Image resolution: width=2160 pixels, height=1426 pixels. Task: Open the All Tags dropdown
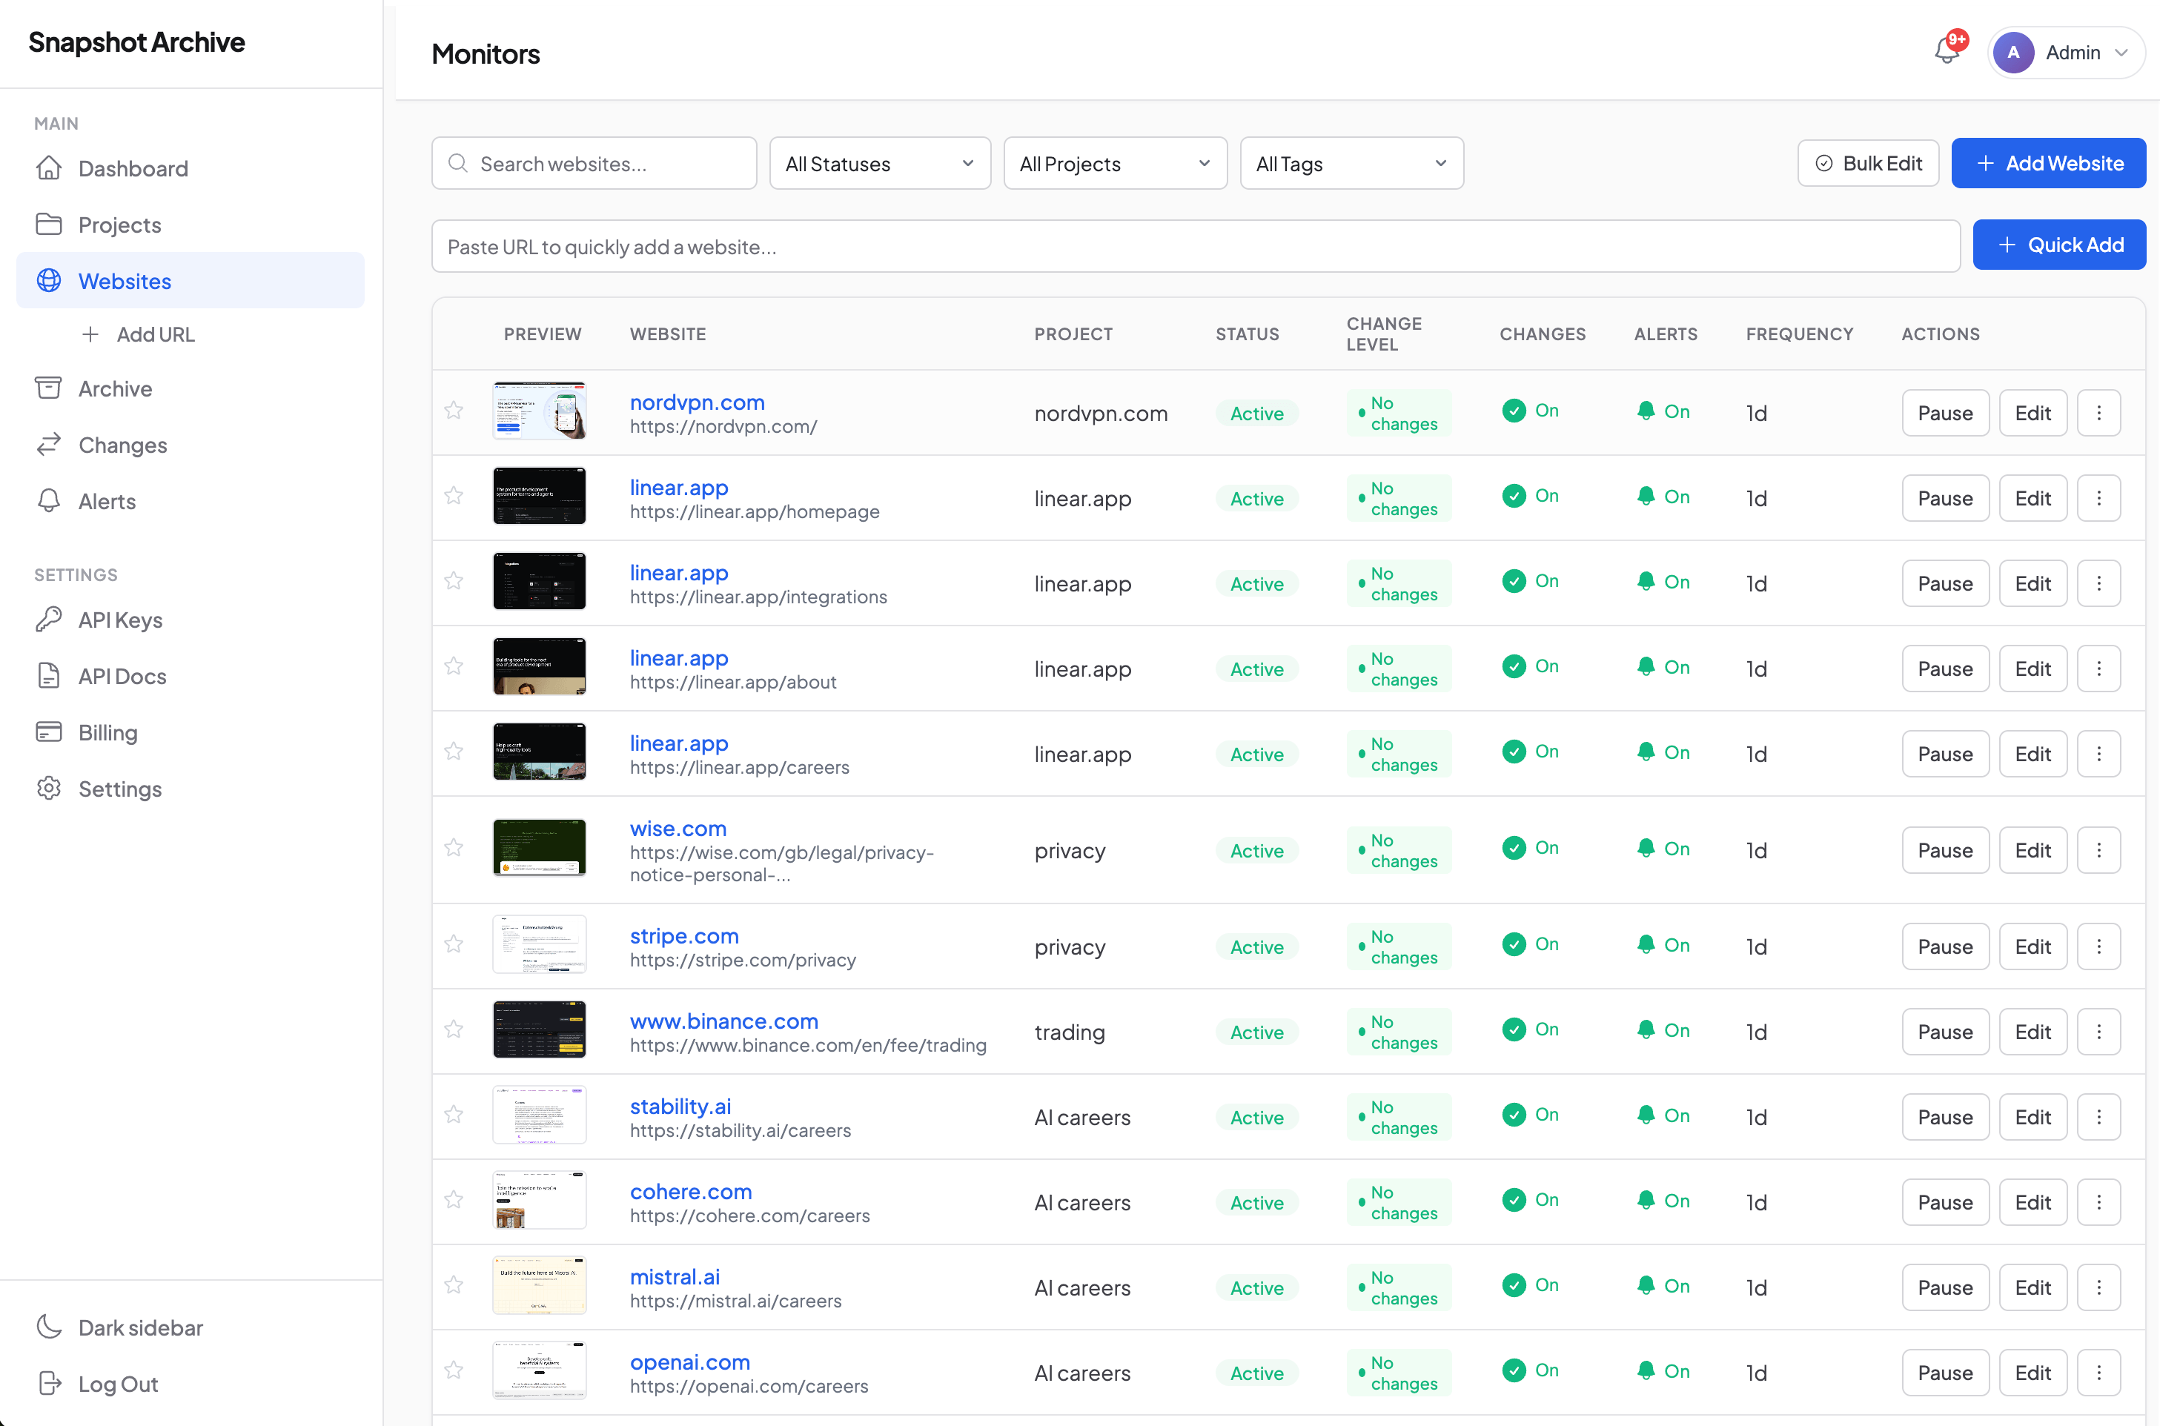[x=1351, y=164]
